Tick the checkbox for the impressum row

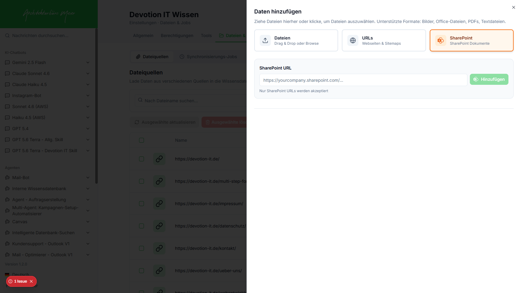tap(142, 204)
